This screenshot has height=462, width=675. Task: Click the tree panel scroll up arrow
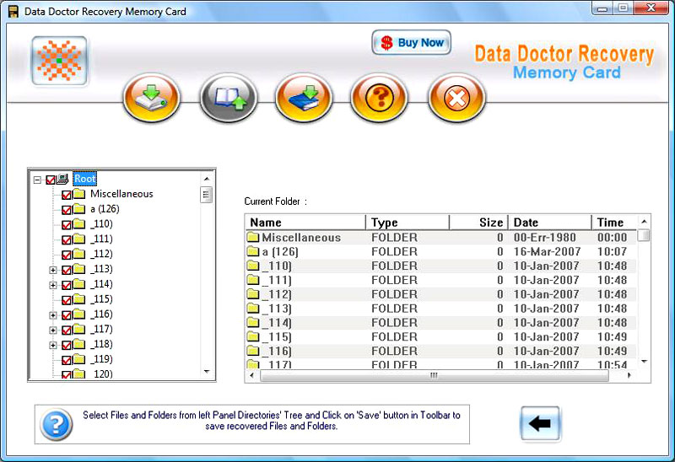[x=207, y=179]
